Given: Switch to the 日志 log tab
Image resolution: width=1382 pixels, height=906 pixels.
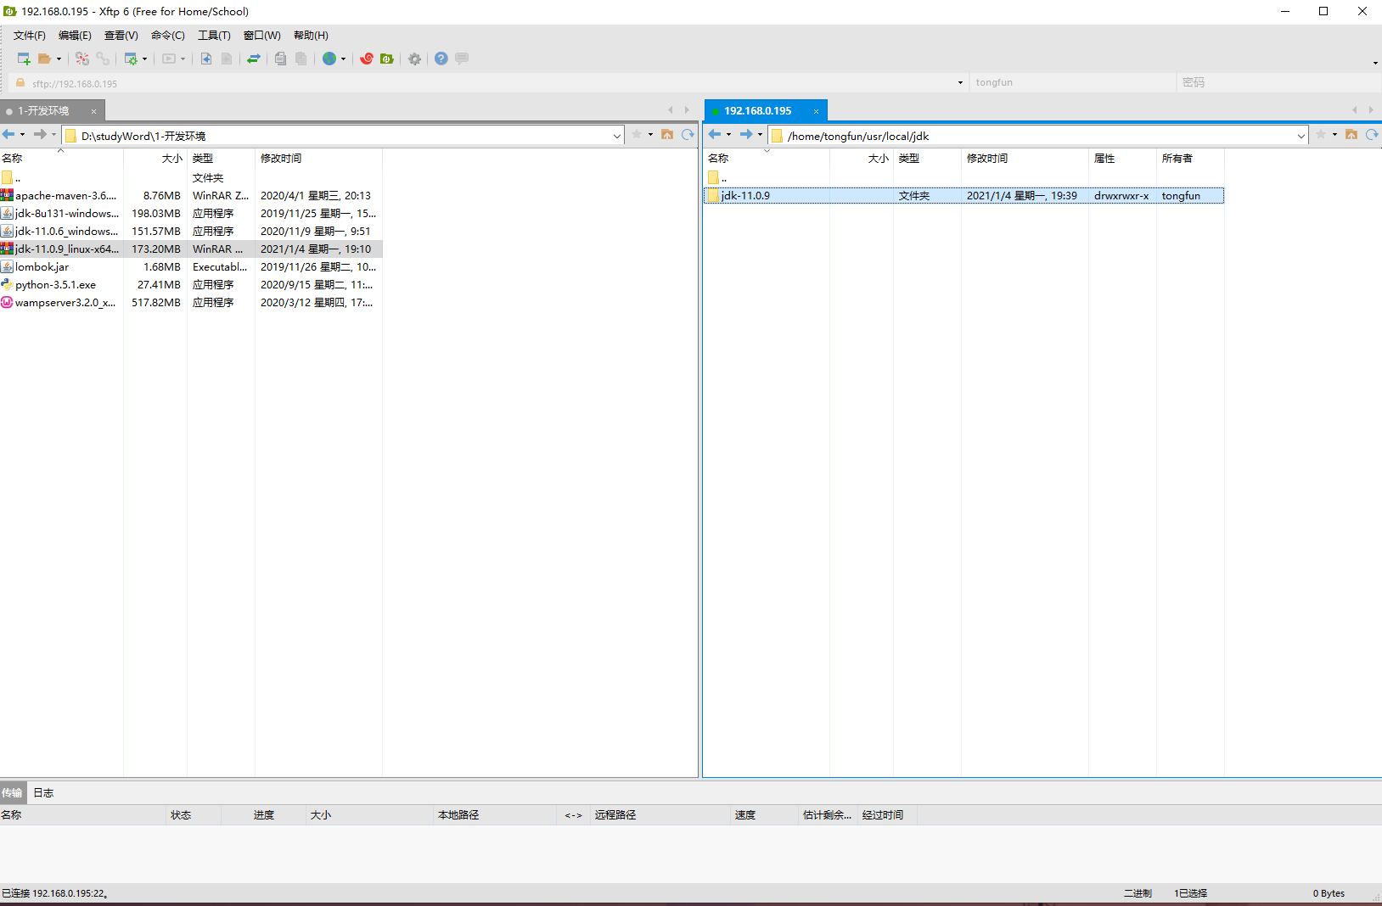Looking at the screenshot, I should 43,793.
